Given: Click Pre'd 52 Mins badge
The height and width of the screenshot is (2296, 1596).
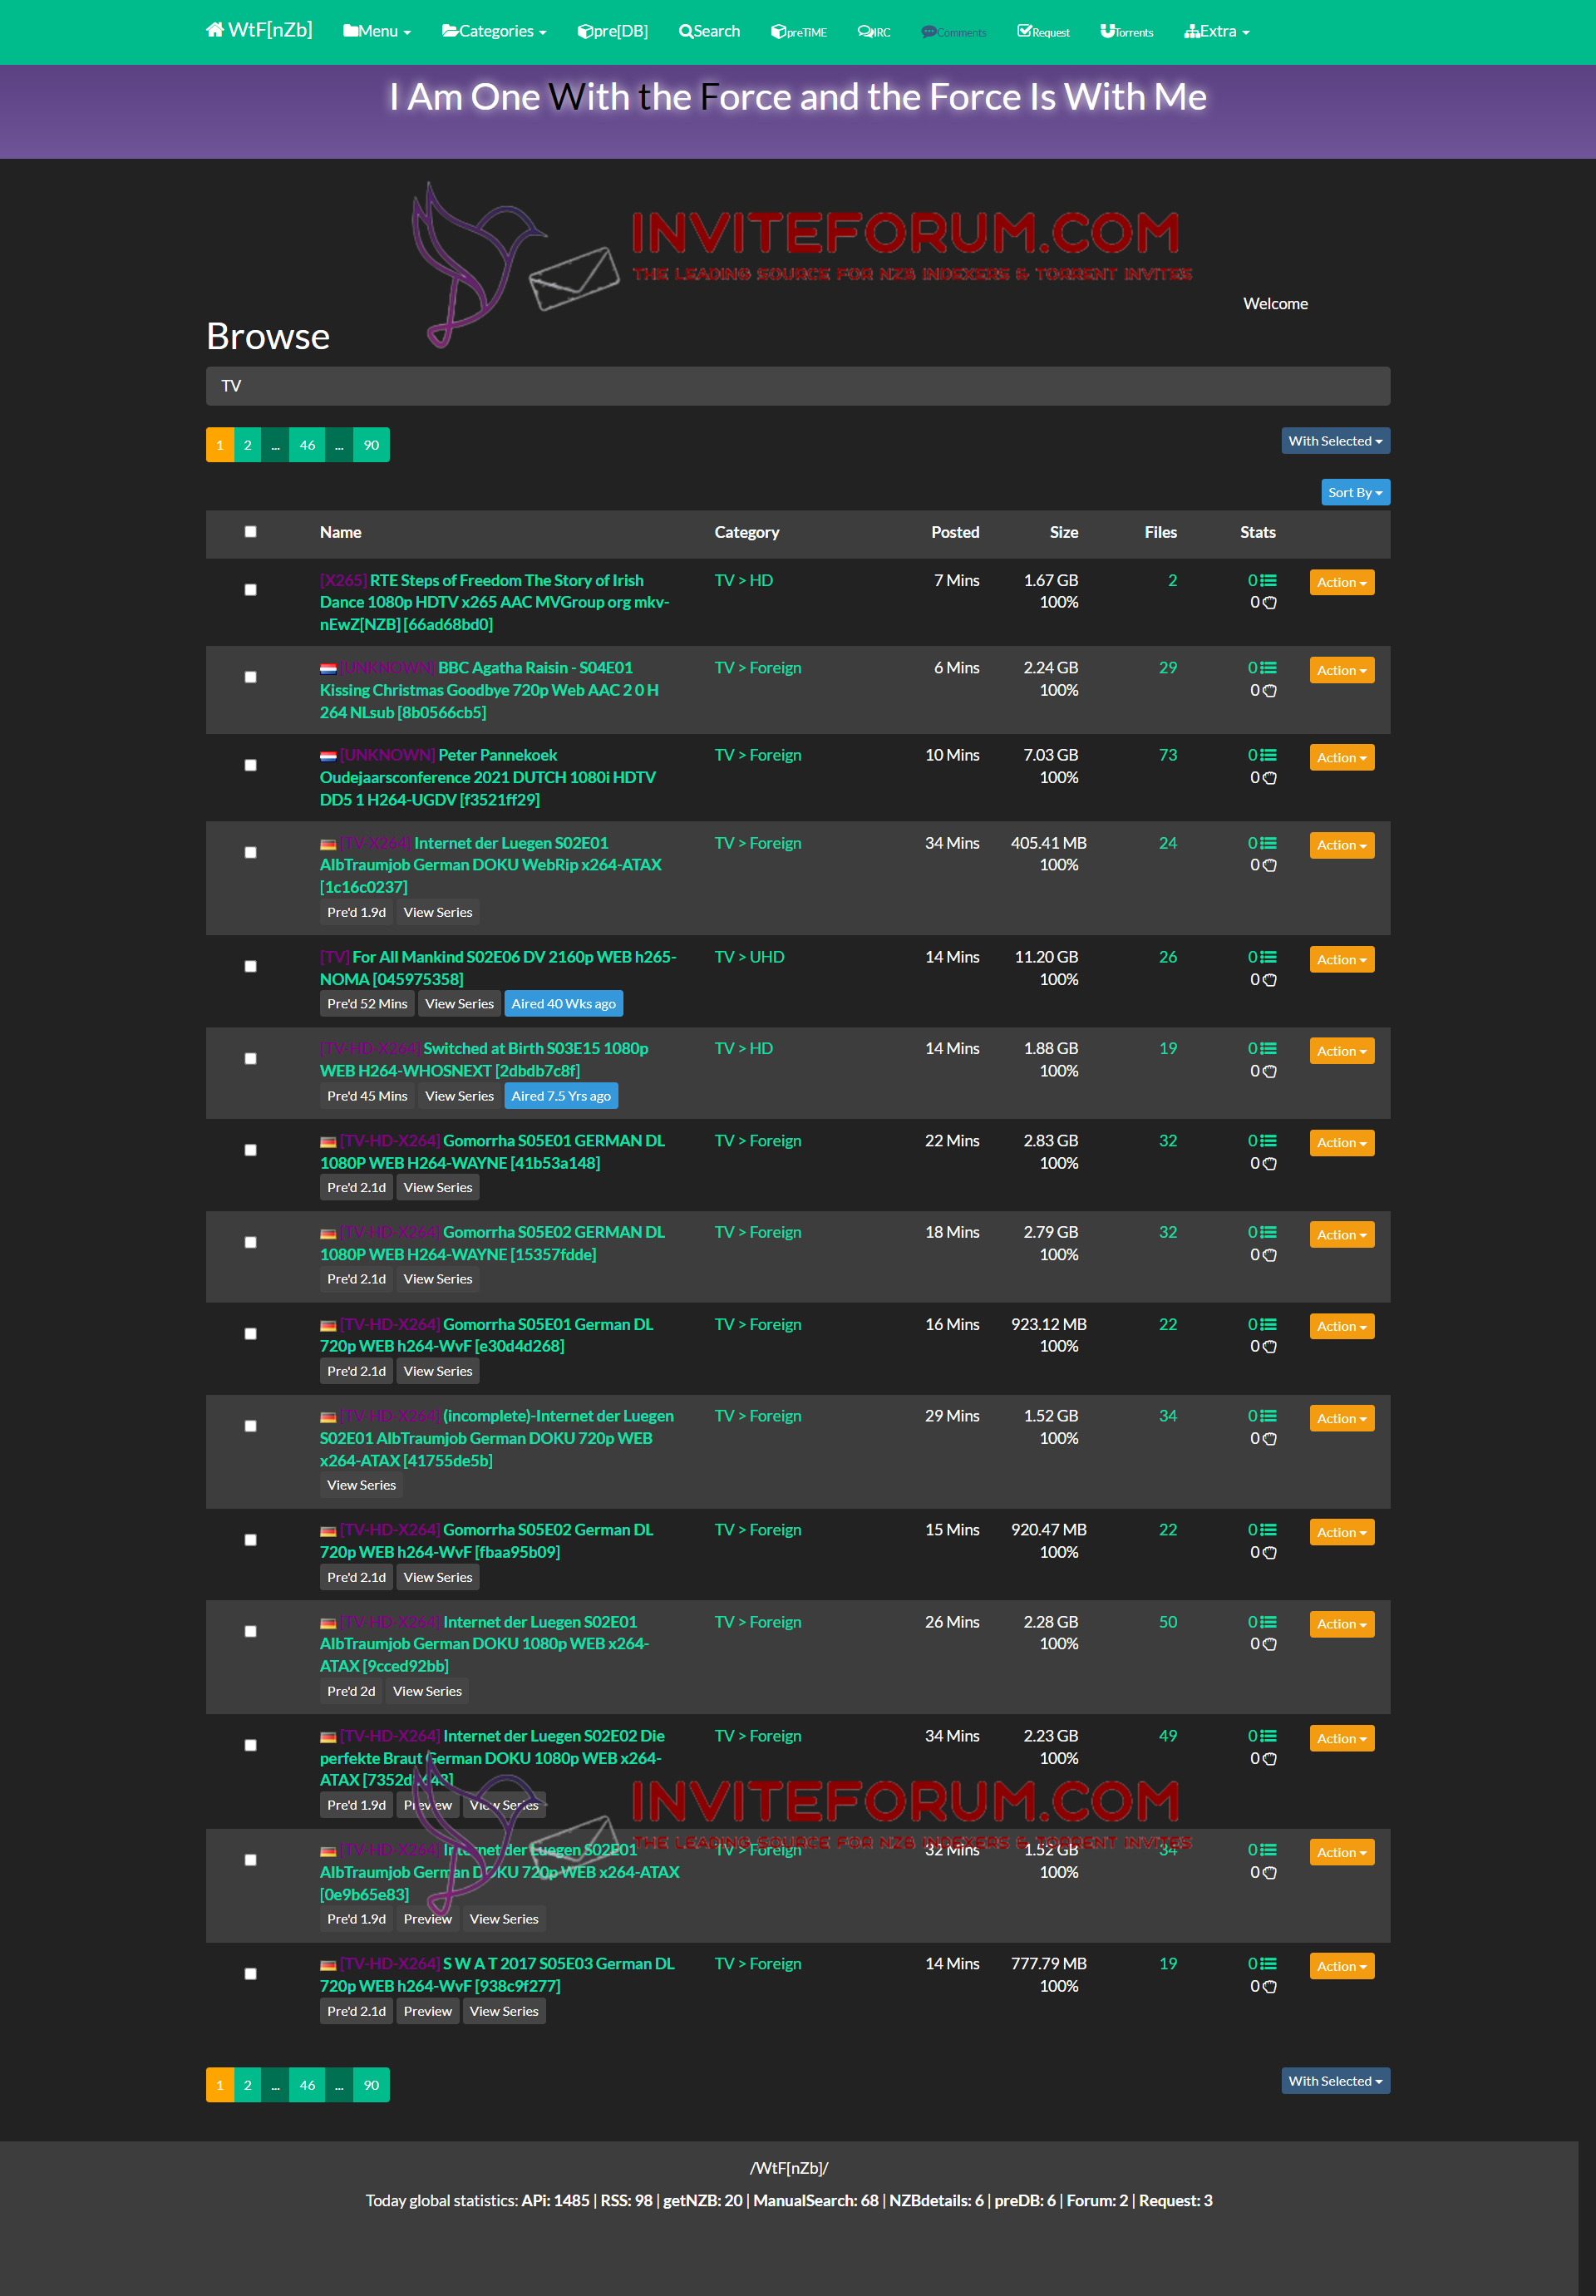Looking at the screenshot, I should (x=367, y=1004).
